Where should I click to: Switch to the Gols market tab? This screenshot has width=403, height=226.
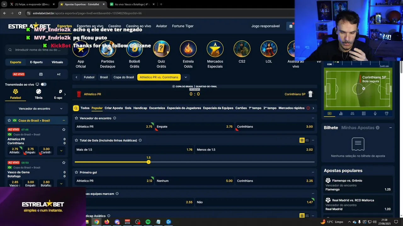[128, 108]
